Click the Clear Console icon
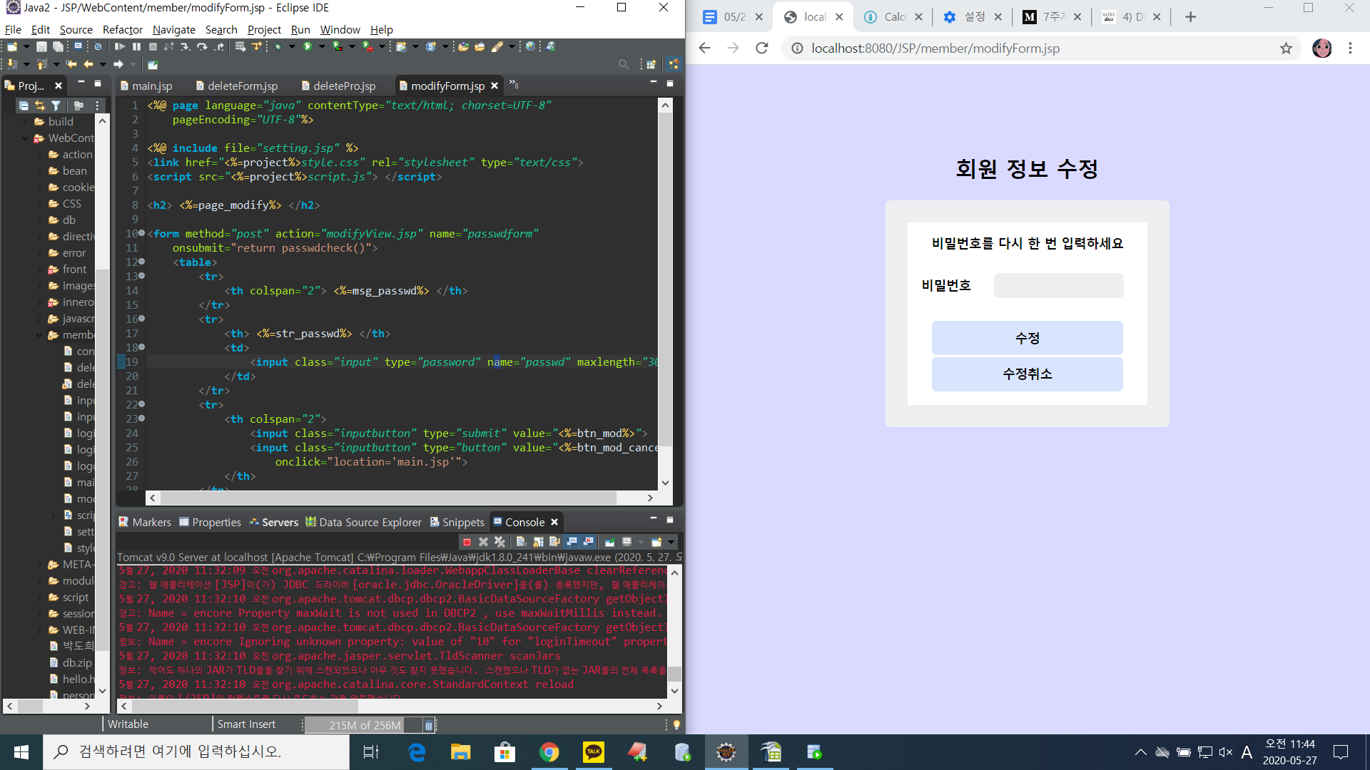Screen dimensions: 1370x770 pos(521,542)
